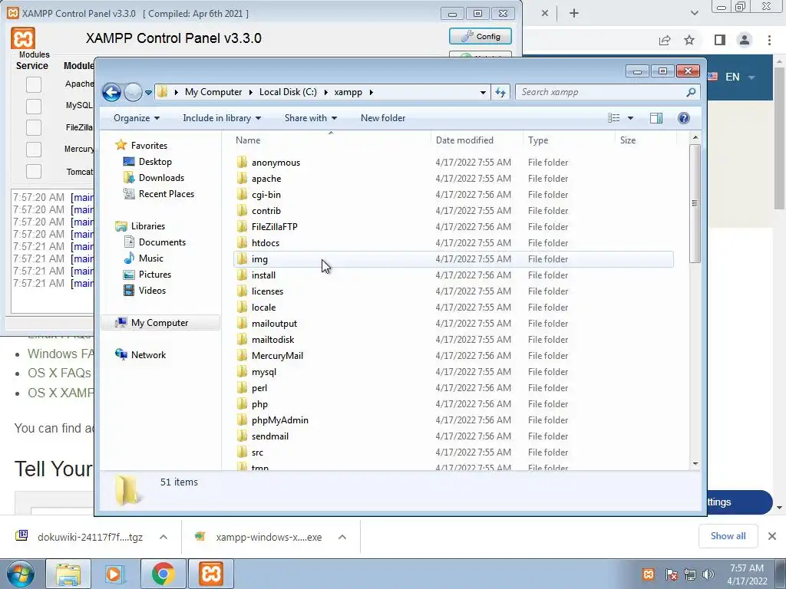786x589 pixels.
Task: Click the browser share icon
Action: coord(665,40)
